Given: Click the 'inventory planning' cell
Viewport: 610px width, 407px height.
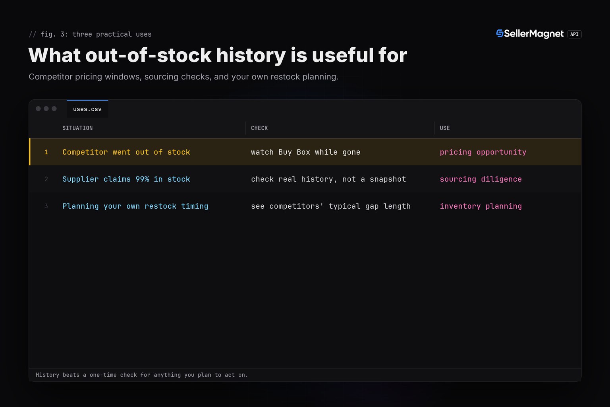Looking at the screenshot, I should [481, 206].
